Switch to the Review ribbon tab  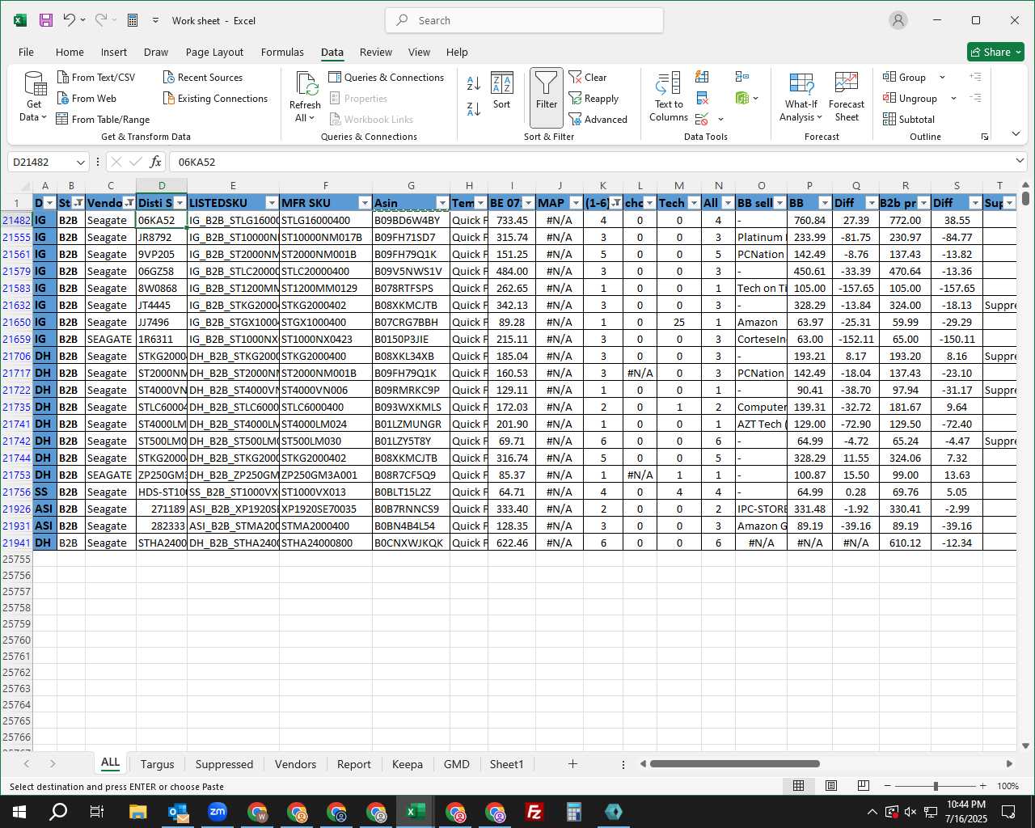point(376,52)
